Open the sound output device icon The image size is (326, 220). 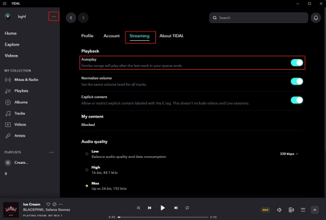point(291,210)
